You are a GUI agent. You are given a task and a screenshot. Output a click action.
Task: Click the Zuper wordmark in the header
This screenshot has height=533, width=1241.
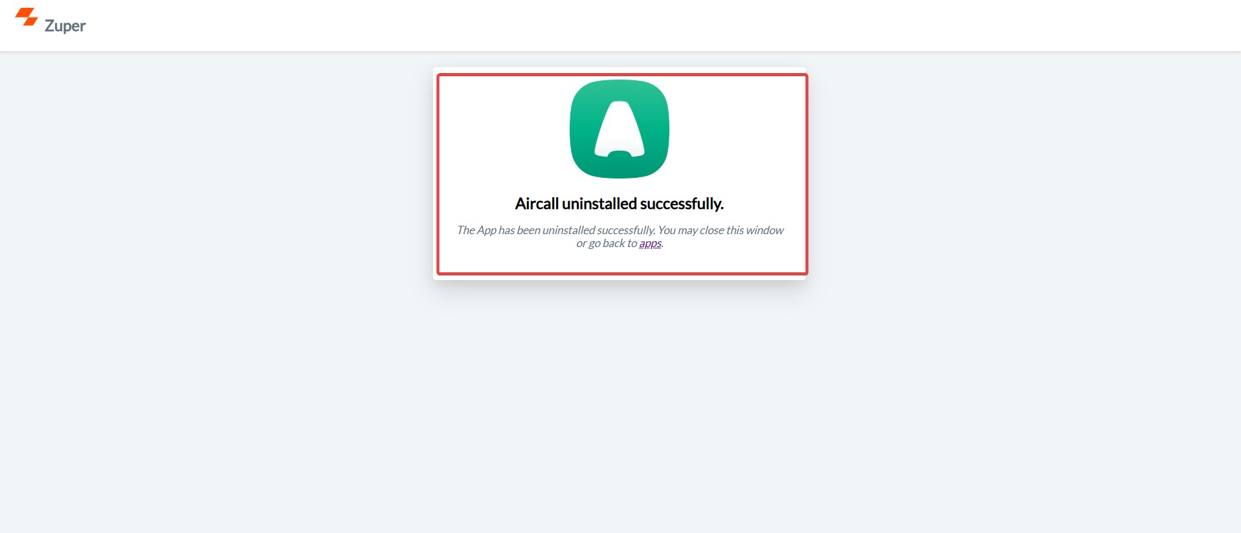pyautogui.click(x=65, y=26)
